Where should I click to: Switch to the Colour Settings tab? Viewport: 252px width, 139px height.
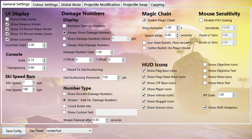click(45, 5)
